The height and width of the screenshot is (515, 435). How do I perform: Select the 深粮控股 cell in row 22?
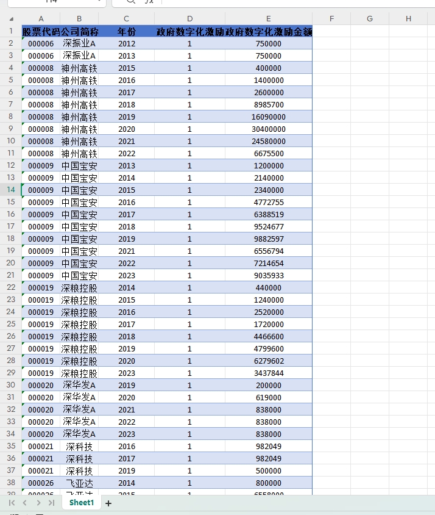(79, 287)
